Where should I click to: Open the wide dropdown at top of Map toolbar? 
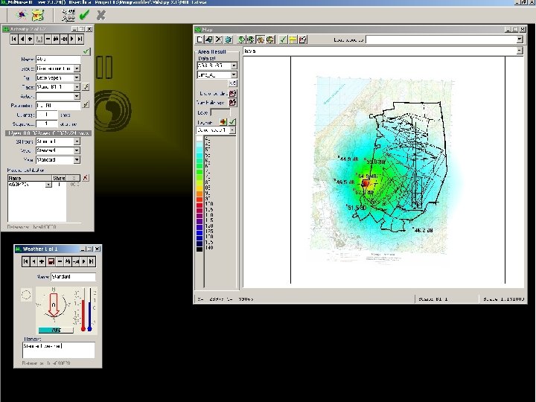518,39
